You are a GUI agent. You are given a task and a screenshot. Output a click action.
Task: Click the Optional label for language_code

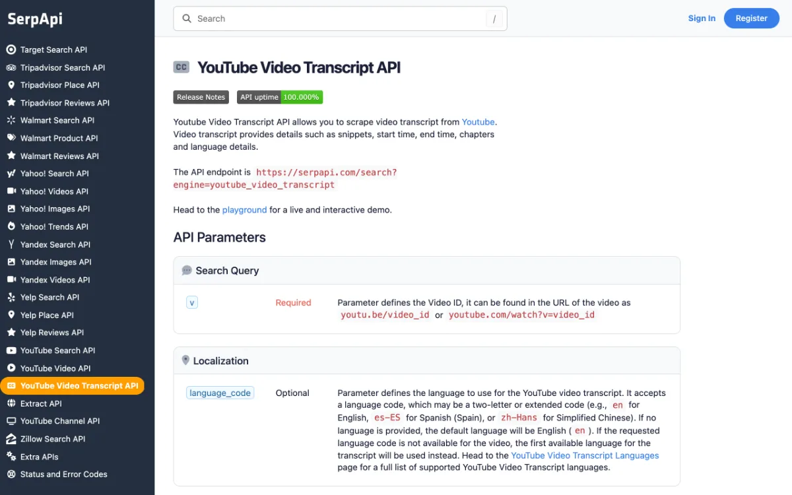[x=292, y=393]
